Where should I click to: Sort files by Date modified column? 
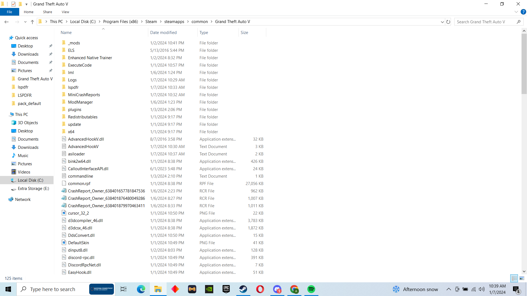tap(163, 32)
